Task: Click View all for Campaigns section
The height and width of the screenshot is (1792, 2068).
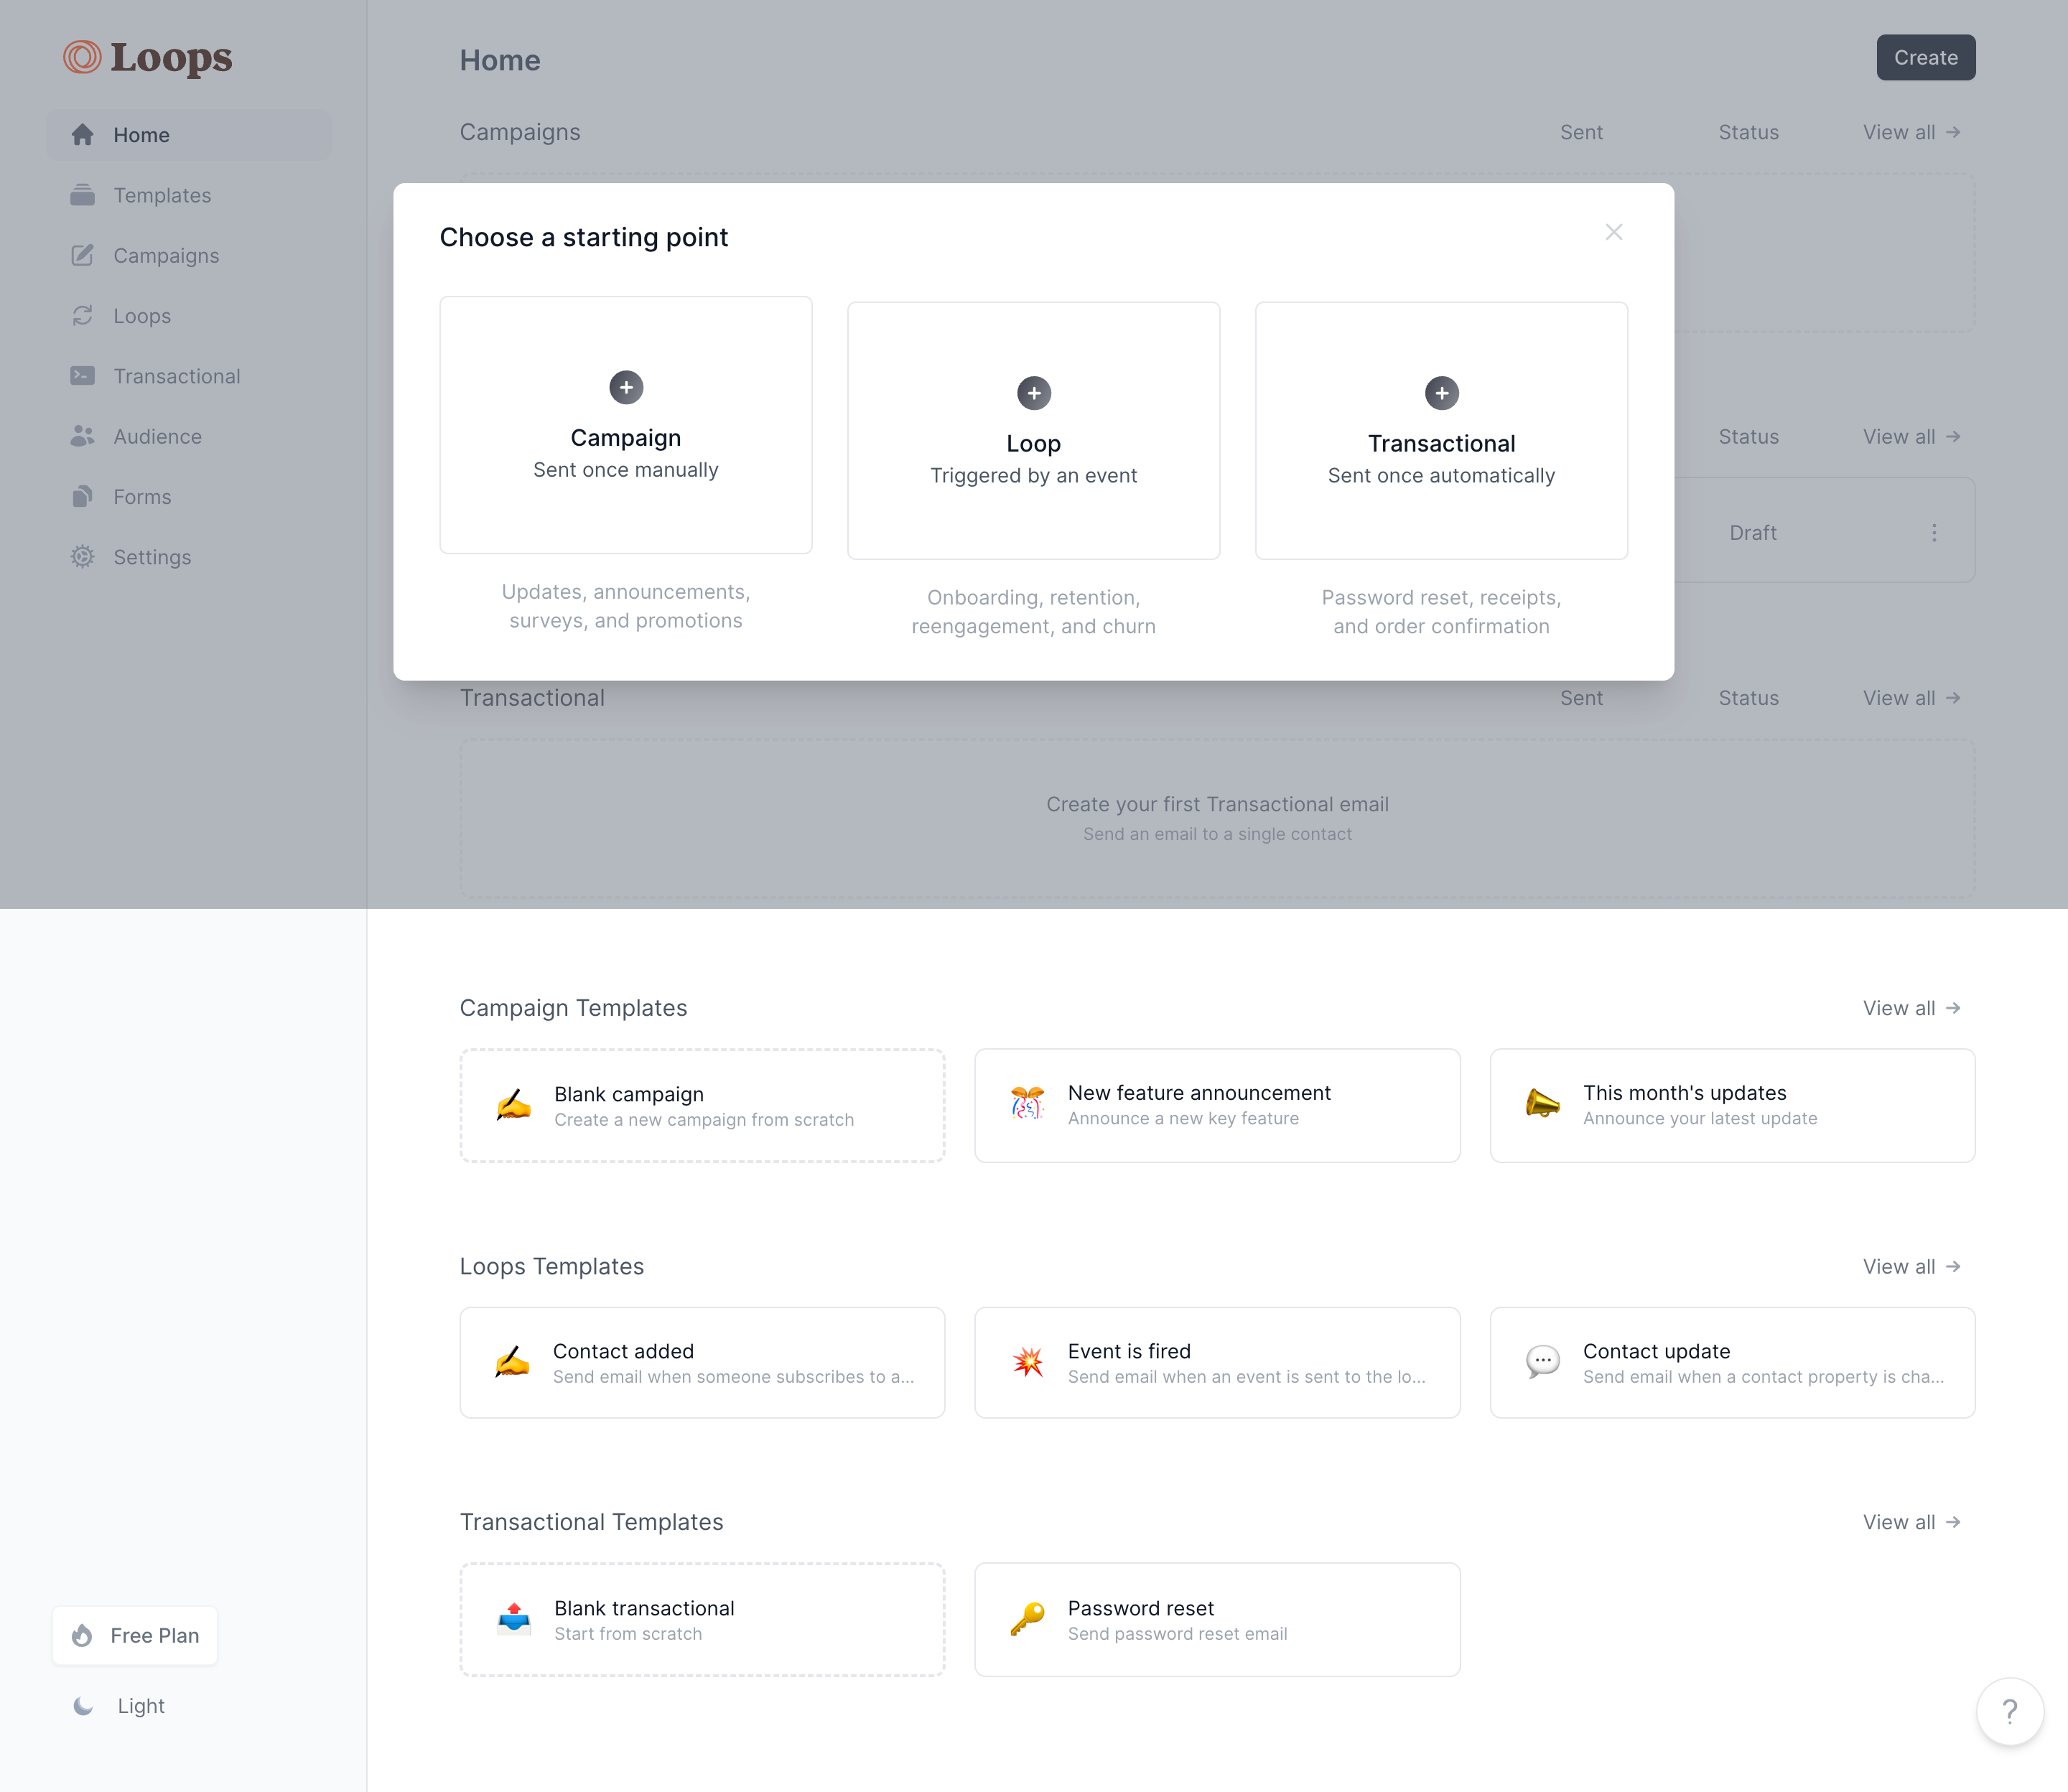Action: 1911,132
